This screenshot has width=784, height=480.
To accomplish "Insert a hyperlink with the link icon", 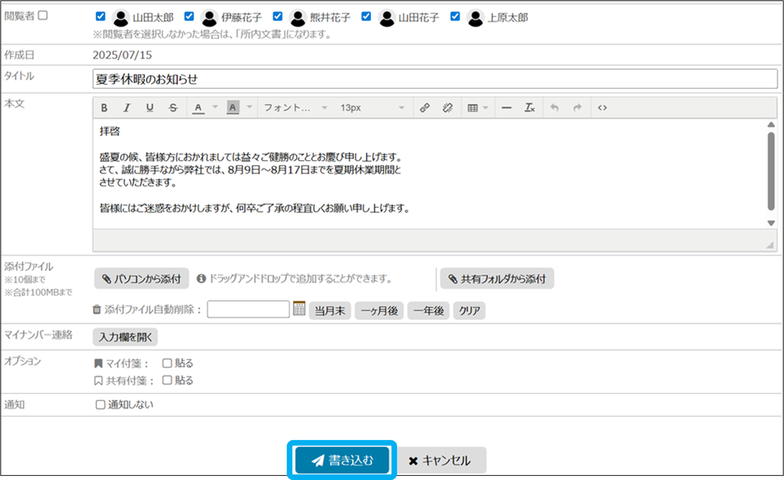I will tap(424, 107).
